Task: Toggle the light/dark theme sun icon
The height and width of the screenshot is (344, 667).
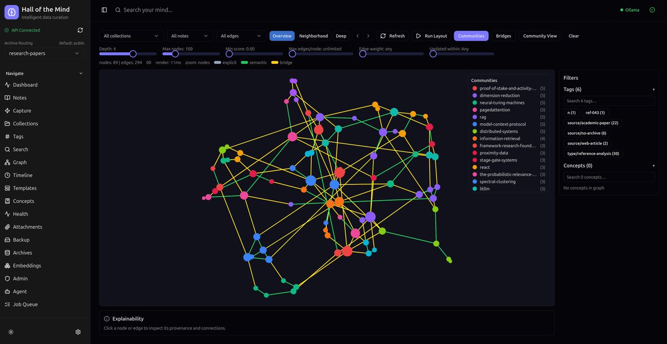Action: (11, 332)
